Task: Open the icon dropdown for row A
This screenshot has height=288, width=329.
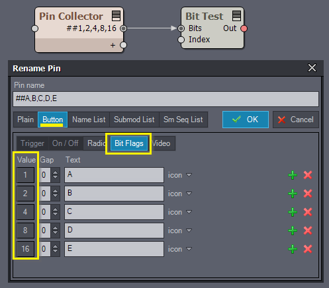Action: click(180, 175)
